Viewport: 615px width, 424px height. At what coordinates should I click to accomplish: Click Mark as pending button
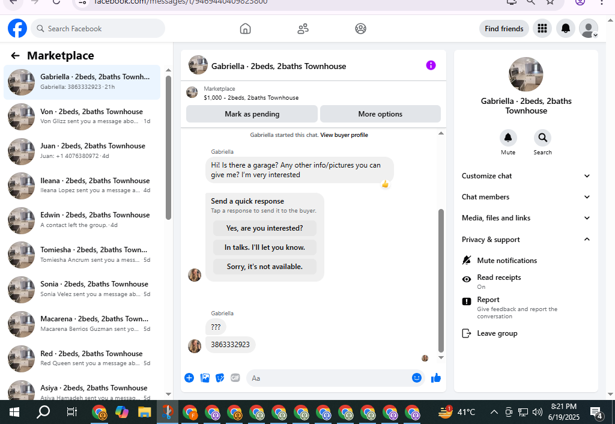pyautogui.click(x=252, y=114)
